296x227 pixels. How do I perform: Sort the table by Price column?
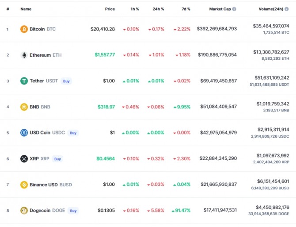coord(110,9)
